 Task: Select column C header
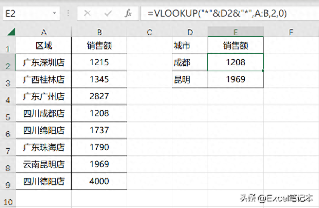tap(149, 32)
